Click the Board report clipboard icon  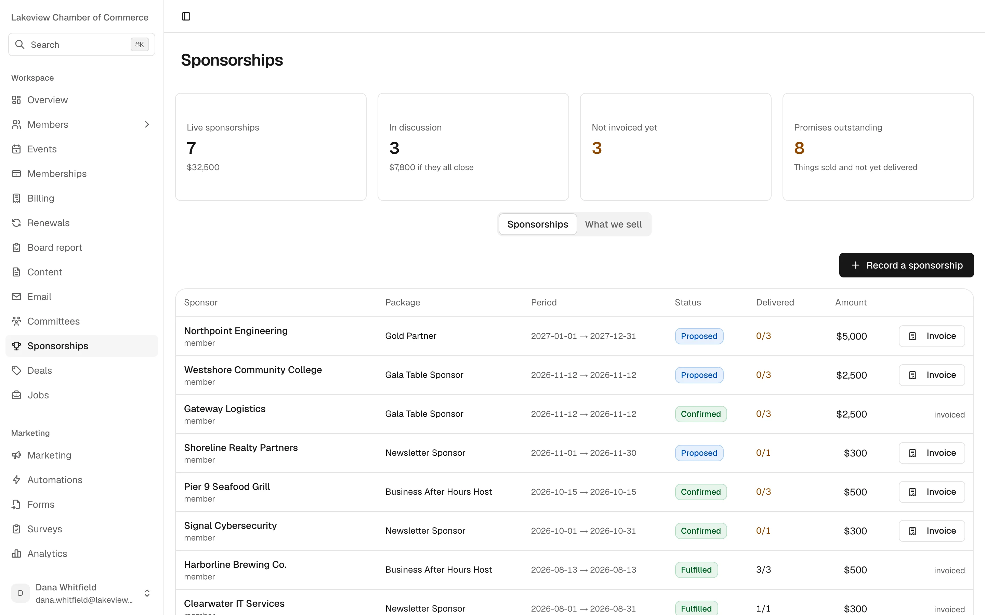click(x=16, y=247)
